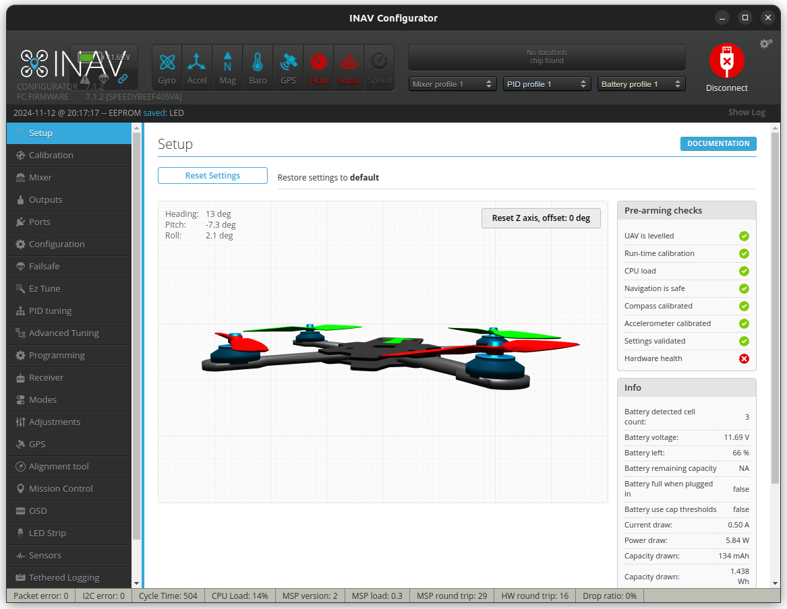Click the Calibration sidebar icon

21,156
